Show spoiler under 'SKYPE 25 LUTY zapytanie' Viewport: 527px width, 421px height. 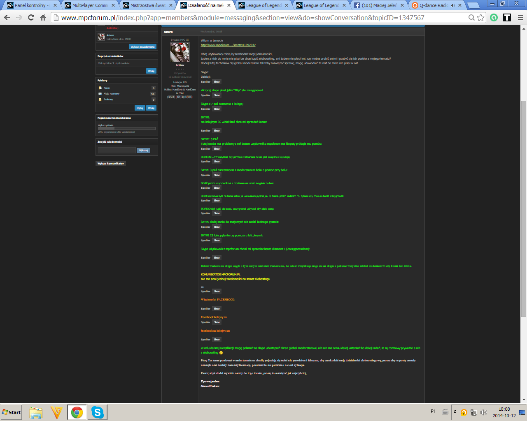tap(217, 162)
